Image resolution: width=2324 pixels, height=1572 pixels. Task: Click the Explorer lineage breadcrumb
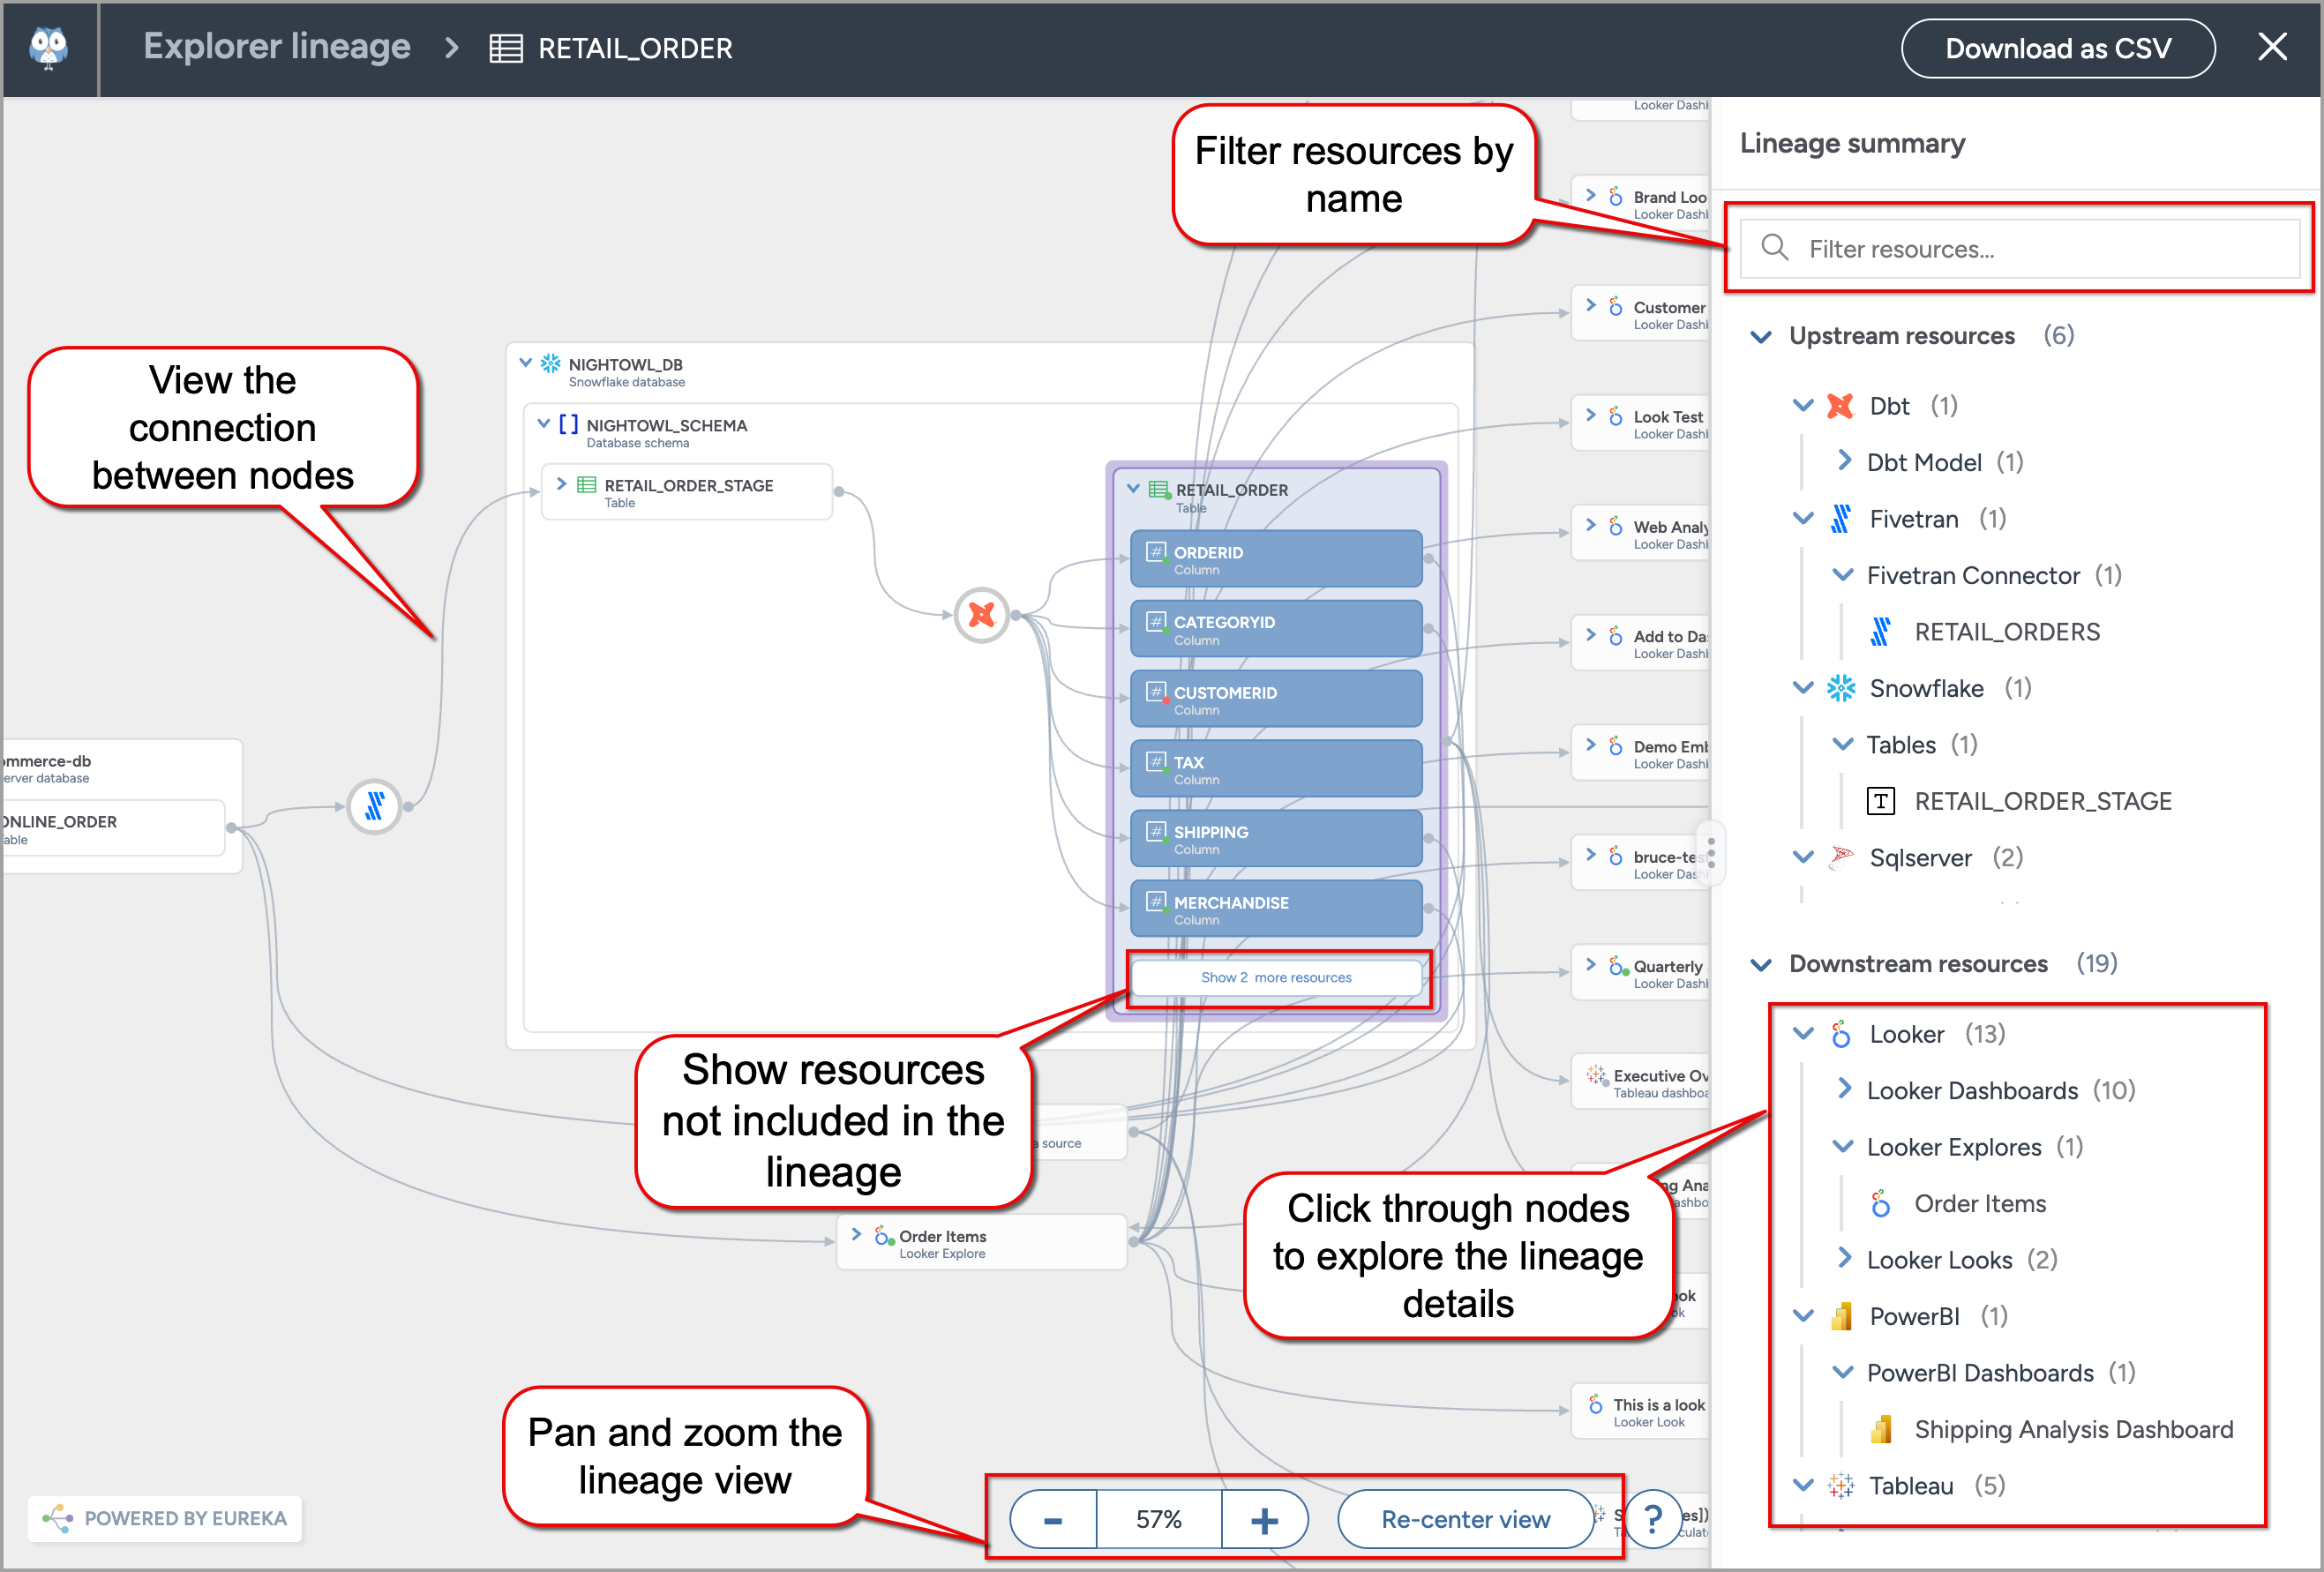276,47
